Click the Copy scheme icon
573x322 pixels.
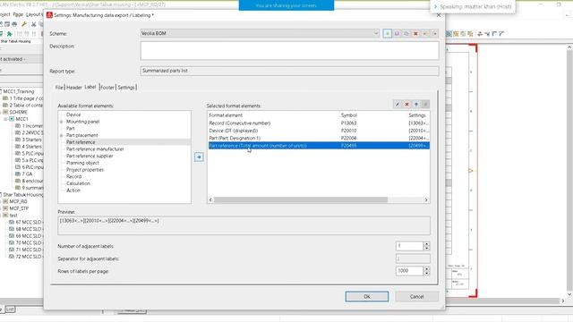[x=406, y=34]
